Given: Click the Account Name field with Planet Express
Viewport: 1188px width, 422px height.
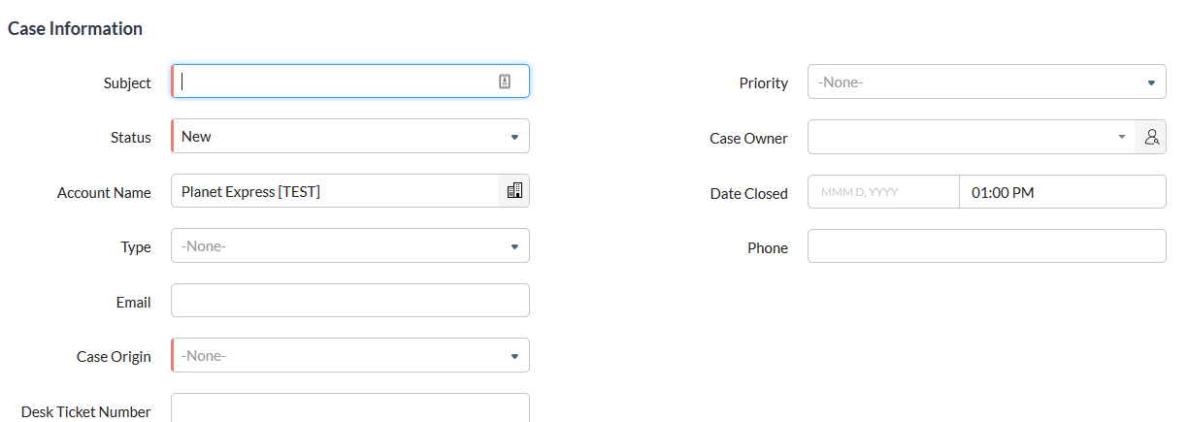Looking at the screenshot, I should (335, 191).
